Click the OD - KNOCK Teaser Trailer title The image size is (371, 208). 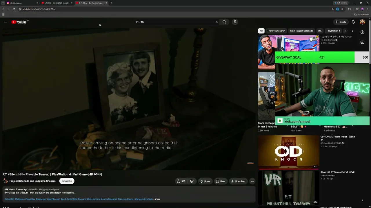pyautogui.click(x=338, y=138)
